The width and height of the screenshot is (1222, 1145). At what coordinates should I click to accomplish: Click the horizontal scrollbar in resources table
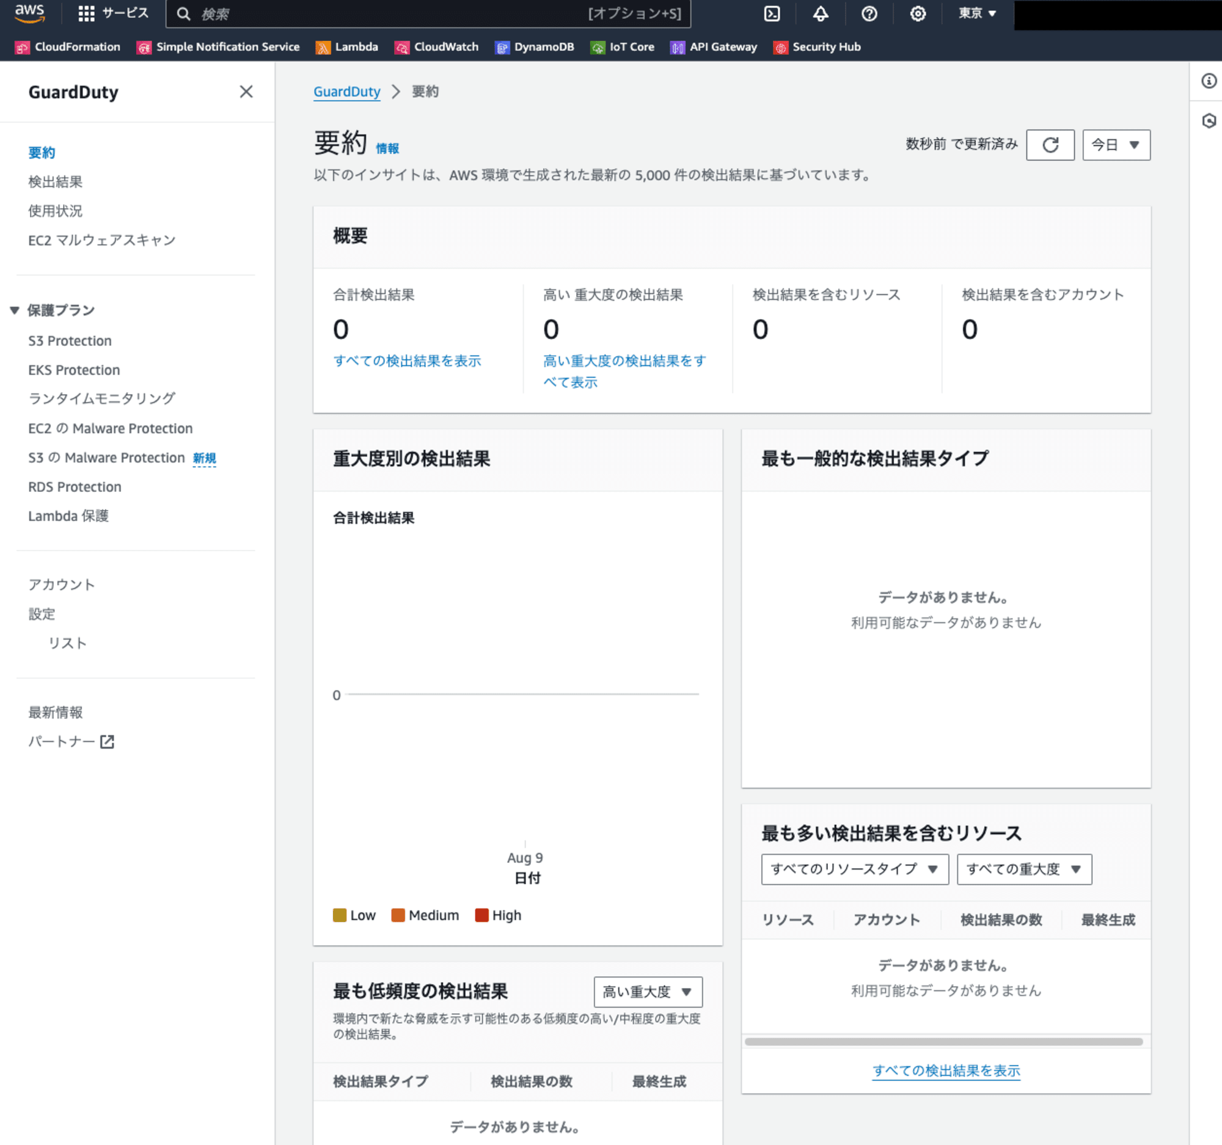click(x=943, y=1042)
